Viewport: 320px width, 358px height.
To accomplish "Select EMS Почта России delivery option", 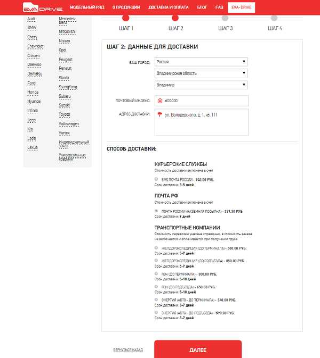I will 156,180.
